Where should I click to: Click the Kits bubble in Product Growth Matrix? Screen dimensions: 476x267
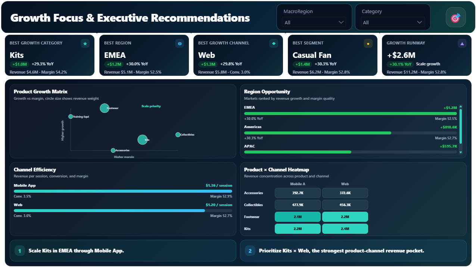tap(142, 140)
